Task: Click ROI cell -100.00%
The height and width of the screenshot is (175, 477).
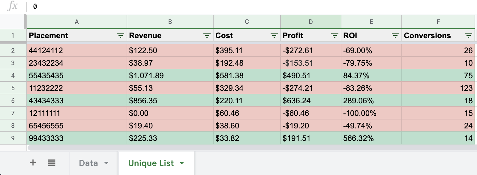Action: [371, 113]
